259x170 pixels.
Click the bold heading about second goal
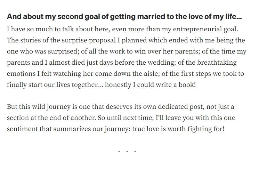tap(124, 17)
